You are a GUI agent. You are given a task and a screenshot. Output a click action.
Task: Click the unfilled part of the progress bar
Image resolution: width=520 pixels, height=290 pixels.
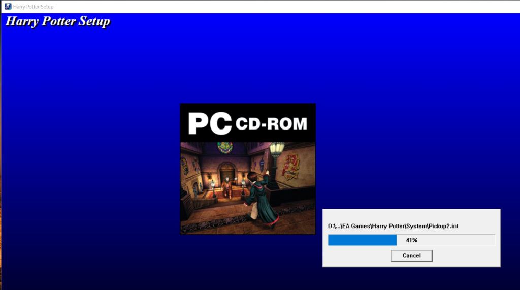[x=457, y=240]
